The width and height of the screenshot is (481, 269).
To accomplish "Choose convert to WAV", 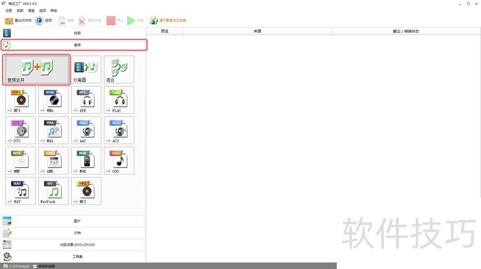I will pyautogui.click(x=20, y=191).
